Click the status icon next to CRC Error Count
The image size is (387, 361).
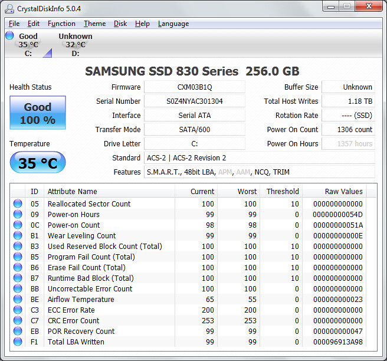pyautogui.click(x=18, y=321)
